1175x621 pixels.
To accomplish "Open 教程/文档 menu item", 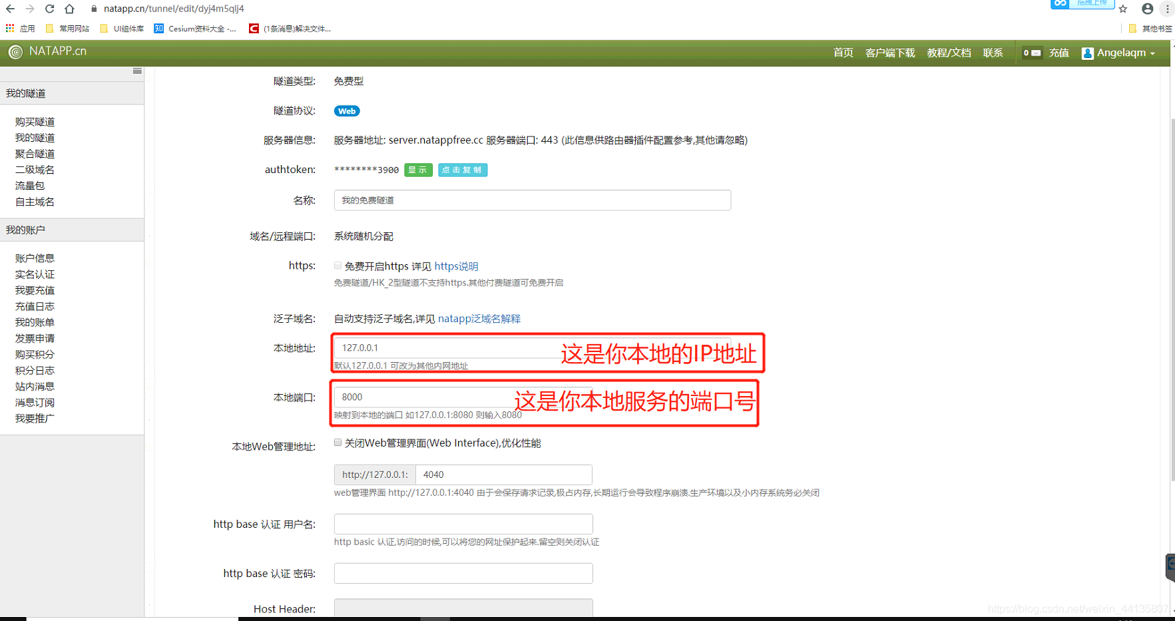I will (949, 53).
